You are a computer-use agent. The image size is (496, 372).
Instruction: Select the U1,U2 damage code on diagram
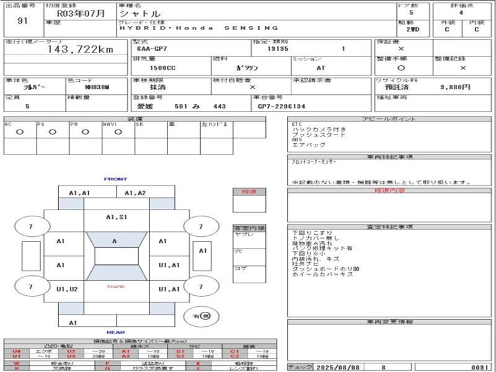(67, 289)
